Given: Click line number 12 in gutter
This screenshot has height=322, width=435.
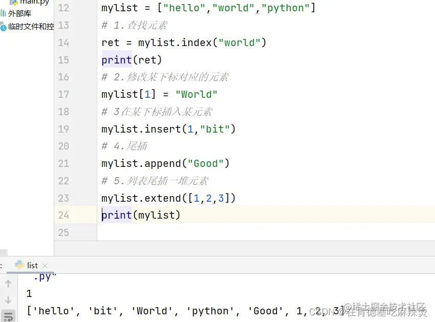Looking at the screenshot, I should point(63,8).
